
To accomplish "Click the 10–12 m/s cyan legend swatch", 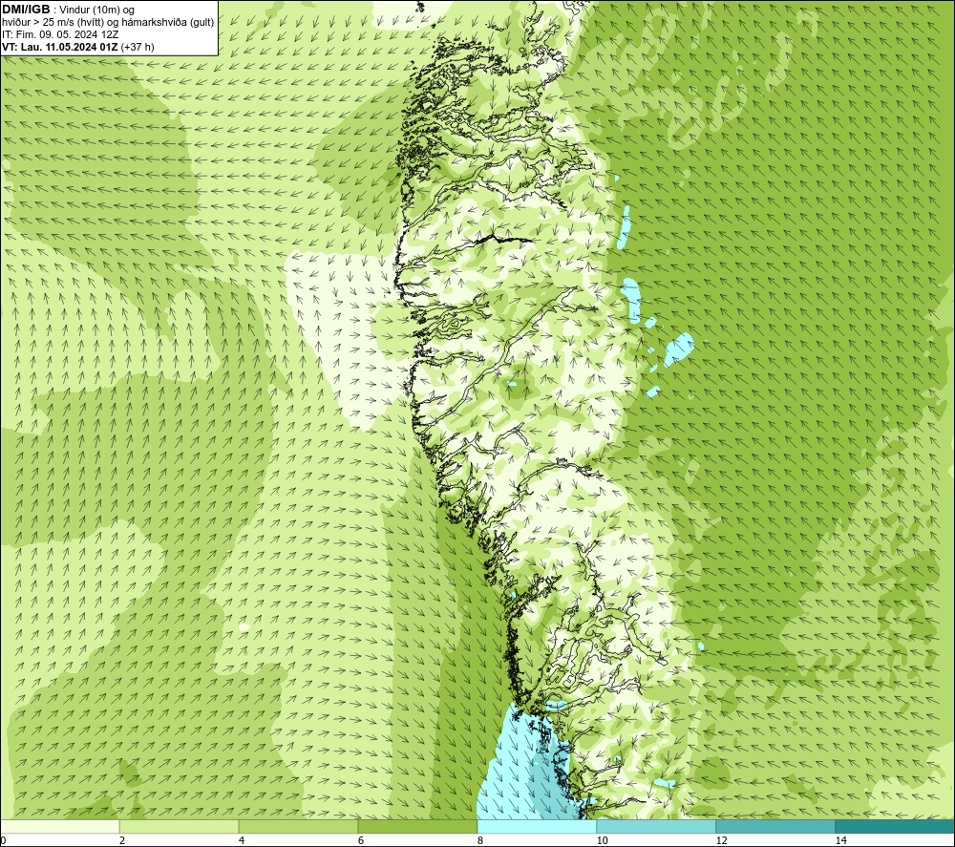I will coord(657,826).
